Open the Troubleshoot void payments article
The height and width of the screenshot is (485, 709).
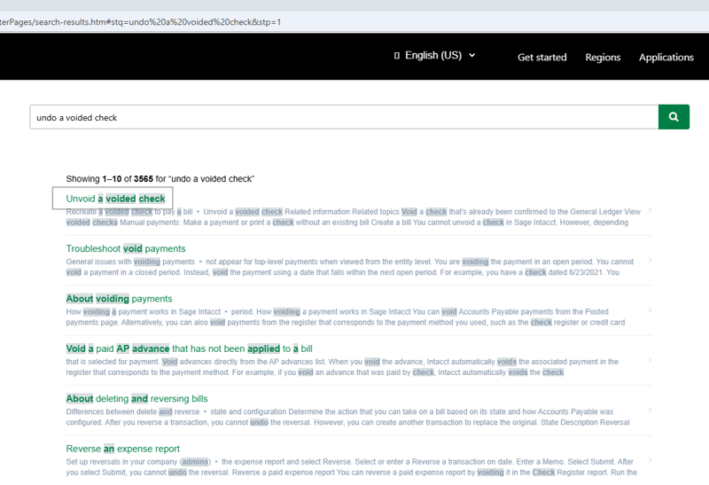pyautogui.click(x=126, y=248)
